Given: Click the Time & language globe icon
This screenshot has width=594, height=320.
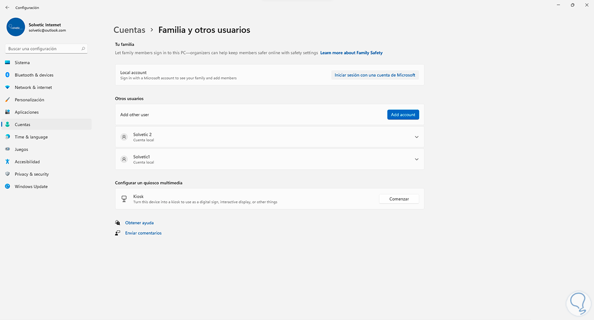Looking at the screenshot, I should pos(7,137).
